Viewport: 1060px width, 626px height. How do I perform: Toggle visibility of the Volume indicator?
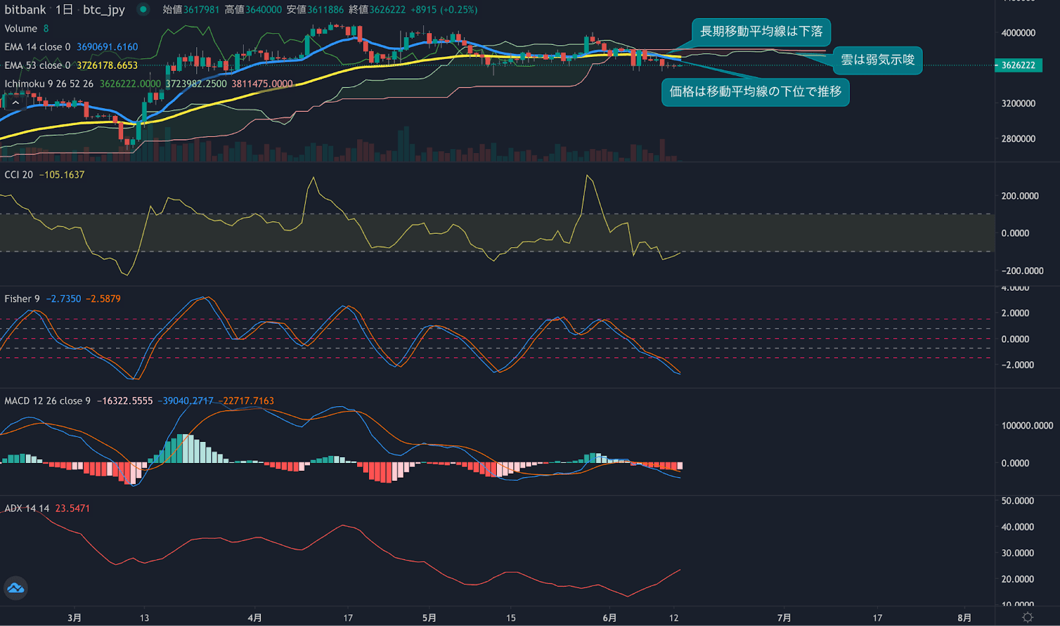[21, 28]
